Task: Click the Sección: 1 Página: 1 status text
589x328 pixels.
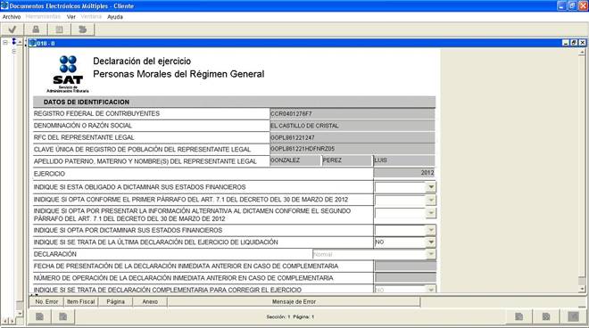Action: tap(290, 317)
